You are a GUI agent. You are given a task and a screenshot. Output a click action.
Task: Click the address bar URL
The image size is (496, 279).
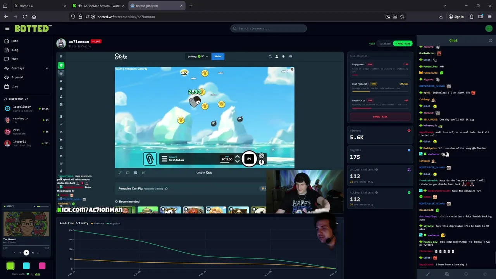point(126,17)
